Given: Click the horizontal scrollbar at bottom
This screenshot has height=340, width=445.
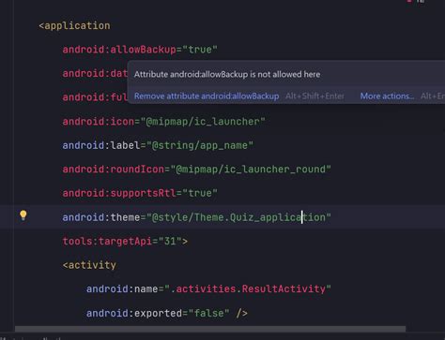Looking at the screenshot, I should (210, 329).
